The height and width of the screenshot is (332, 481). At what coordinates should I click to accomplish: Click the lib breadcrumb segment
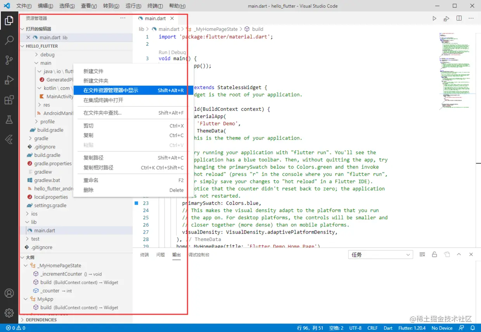tap(141, 29)
